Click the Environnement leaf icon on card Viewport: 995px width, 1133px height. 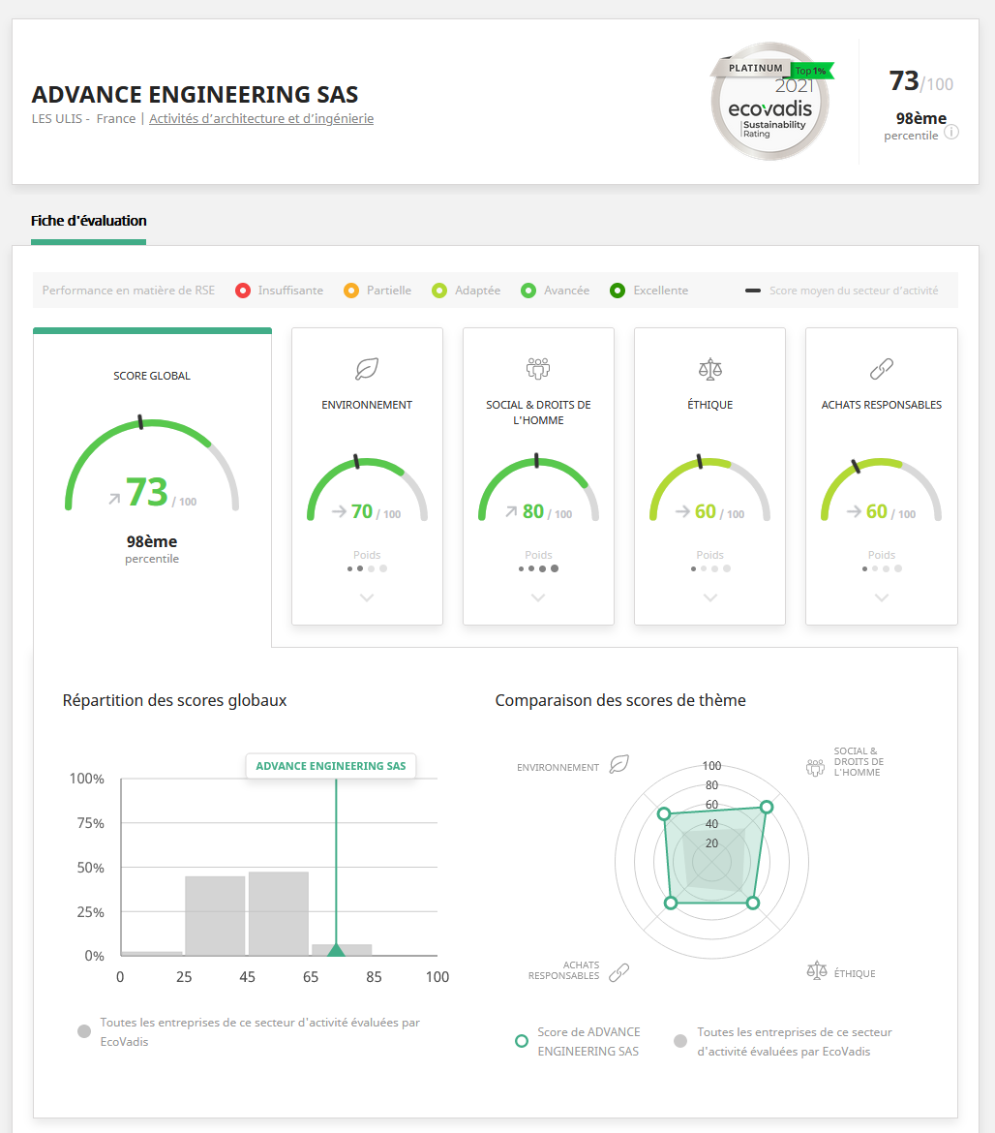pyautogui.click(x=367, y=369)
